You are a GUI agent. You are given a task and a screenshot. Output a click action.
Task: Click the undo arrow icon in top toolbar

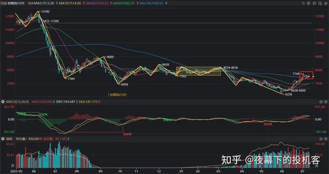point(303,3)
